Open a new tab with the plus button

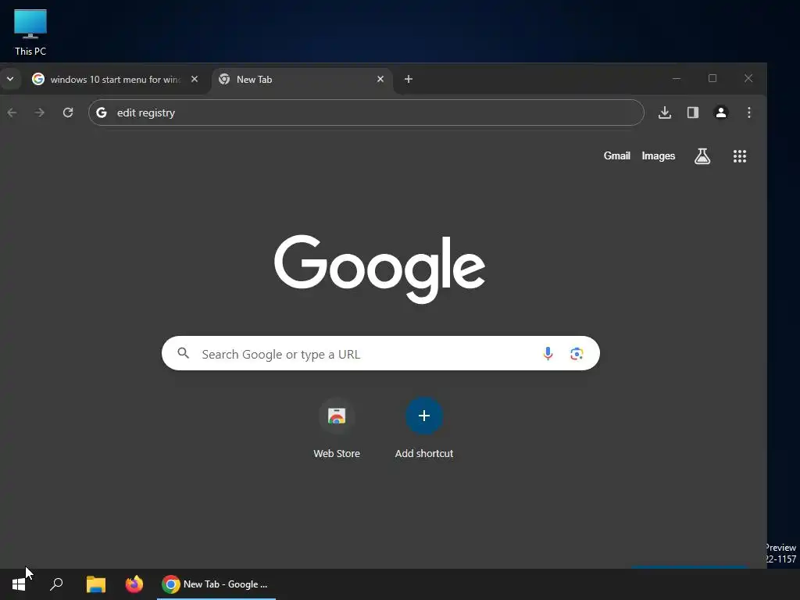point(408,79)
